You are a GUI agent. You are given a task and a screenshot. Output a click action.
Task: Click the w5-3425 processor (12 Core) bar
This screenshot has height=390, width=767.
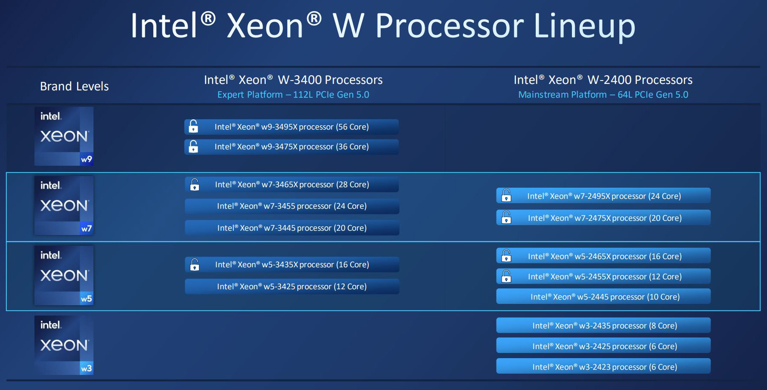(292, 286)
